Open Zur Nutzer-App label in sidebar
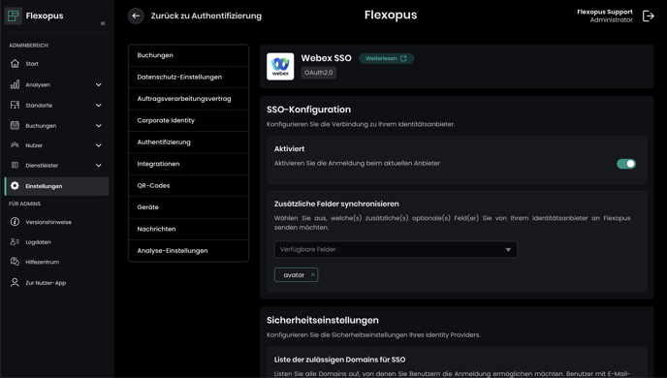Viewport: 667px width, 378px height. 46,283
